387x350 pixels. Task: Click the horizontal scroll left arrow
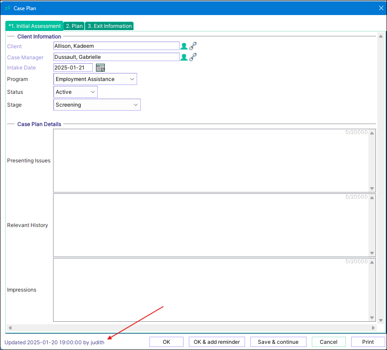(10, 328)
